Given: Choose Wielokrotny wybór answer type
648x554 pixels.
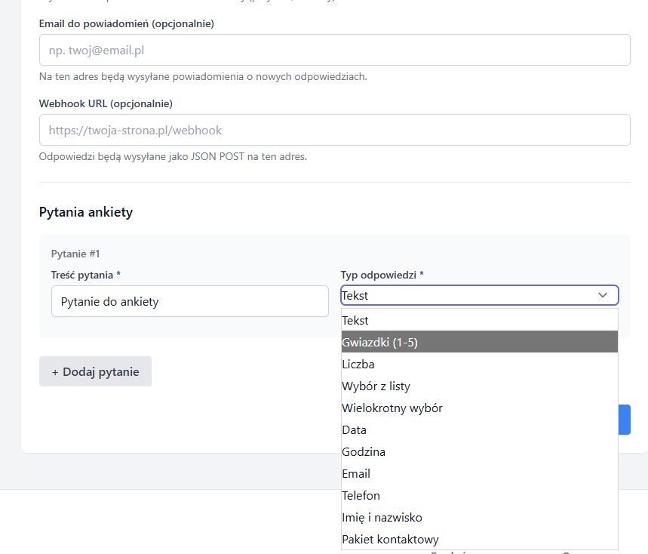Looking at the screenshot, I should coord(479,408).
